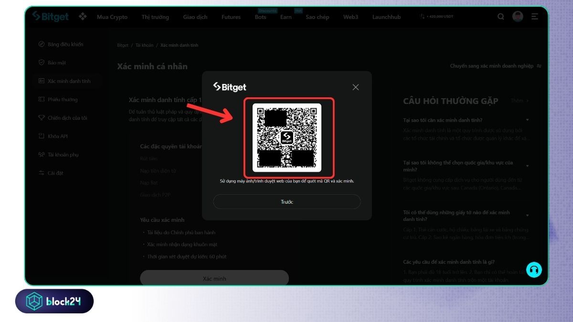The width and height of the screenshot is (573, 322).
Task: Open the search magnifier icon
Action: pyautogui.click(x=501, y=17)
